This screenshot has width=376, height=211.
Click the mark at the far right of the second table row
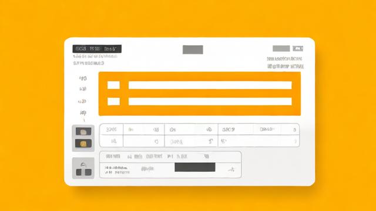click(296, 141)
